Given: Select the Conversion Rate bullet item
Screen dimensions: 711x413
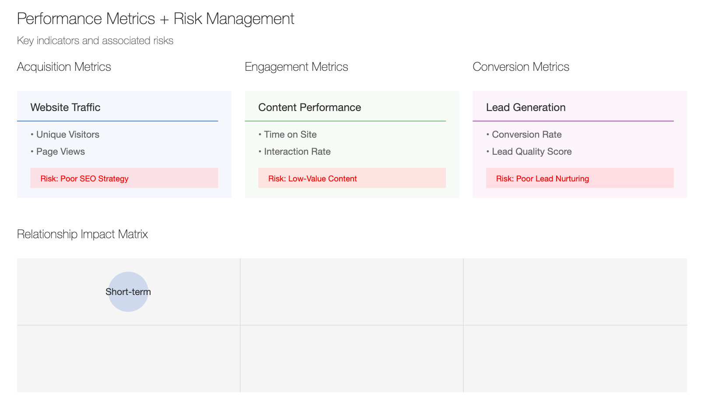Looking at the screenshot, I should [524, 135].
